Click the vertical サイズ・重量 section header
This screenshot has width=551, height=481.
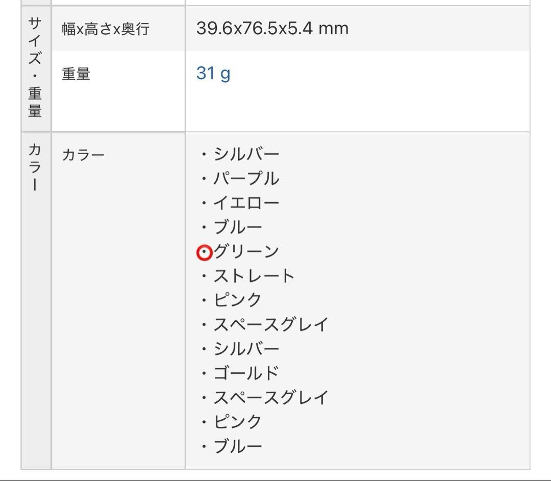[x=35, y=67]
